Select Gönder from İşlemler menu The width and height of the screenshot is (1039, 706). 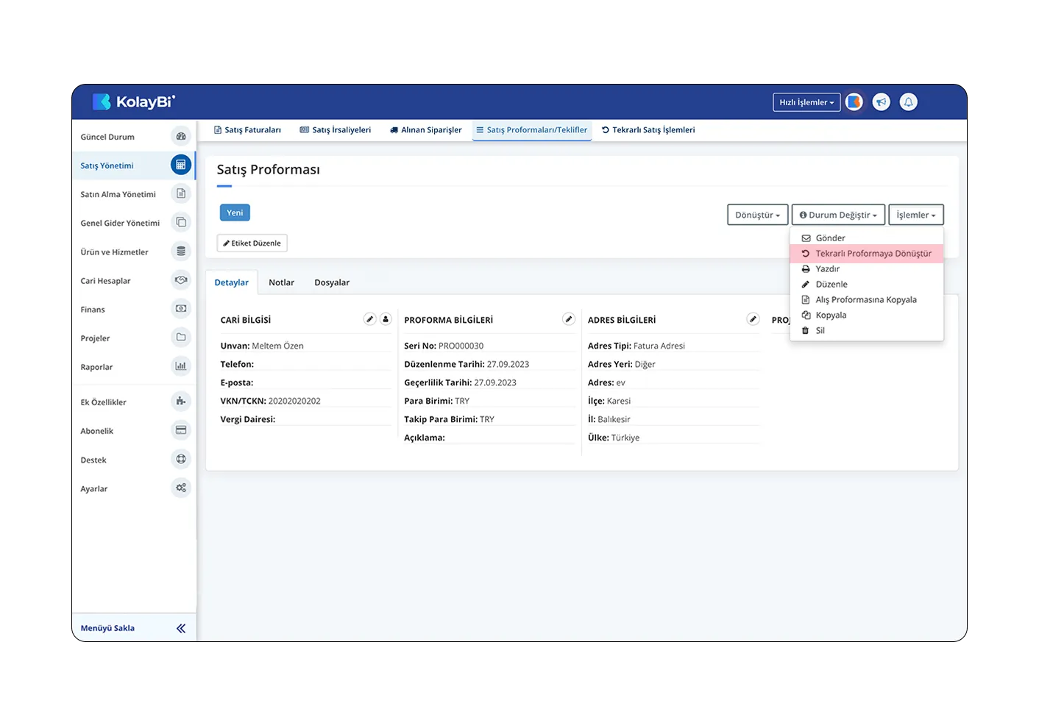coord(867,238)
